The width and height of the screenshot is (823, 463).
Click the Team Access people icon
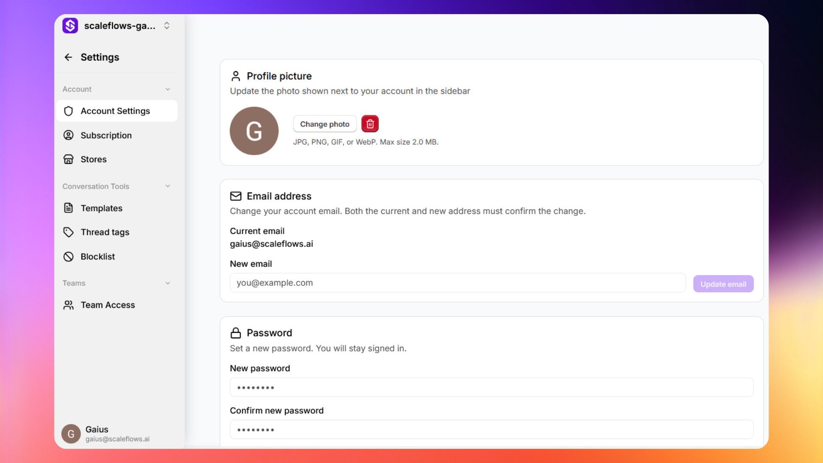(69, 305)
